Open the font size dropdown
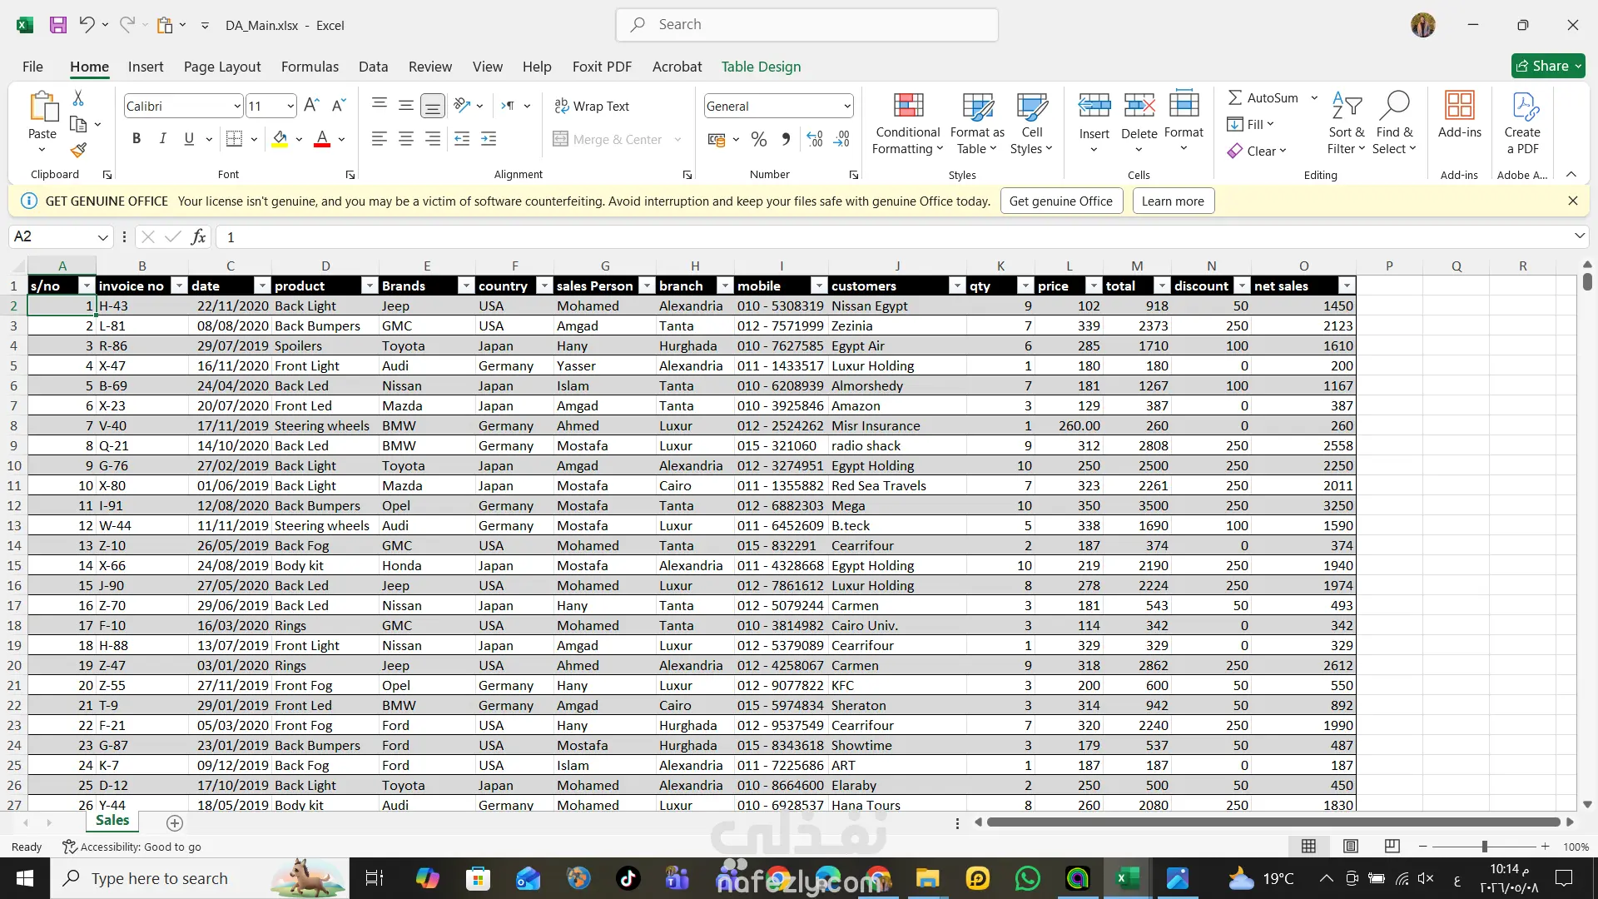Screen dimensions: 1598x899 click(x=290, y=106)
